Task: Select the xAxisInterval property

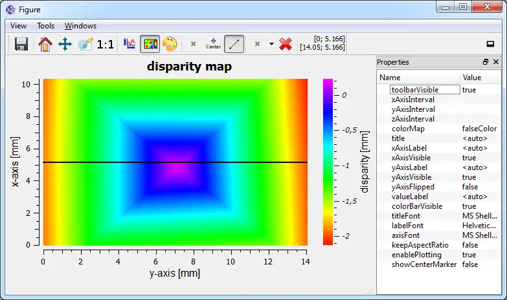Action: tap(413, 100)
